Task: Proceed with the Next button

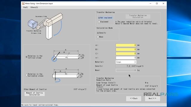Action: 153,98
